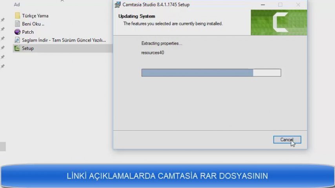Click the Camtasia Studio 8.4.1.1745 Setup title
The image size is (335, 188).
tap(156, 5)
